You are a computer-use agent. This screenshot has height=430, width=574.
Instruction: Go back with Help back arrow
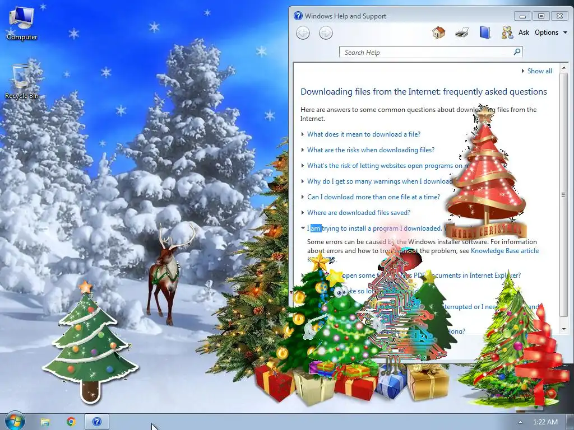pyautogui.click(x=303, y=33)
